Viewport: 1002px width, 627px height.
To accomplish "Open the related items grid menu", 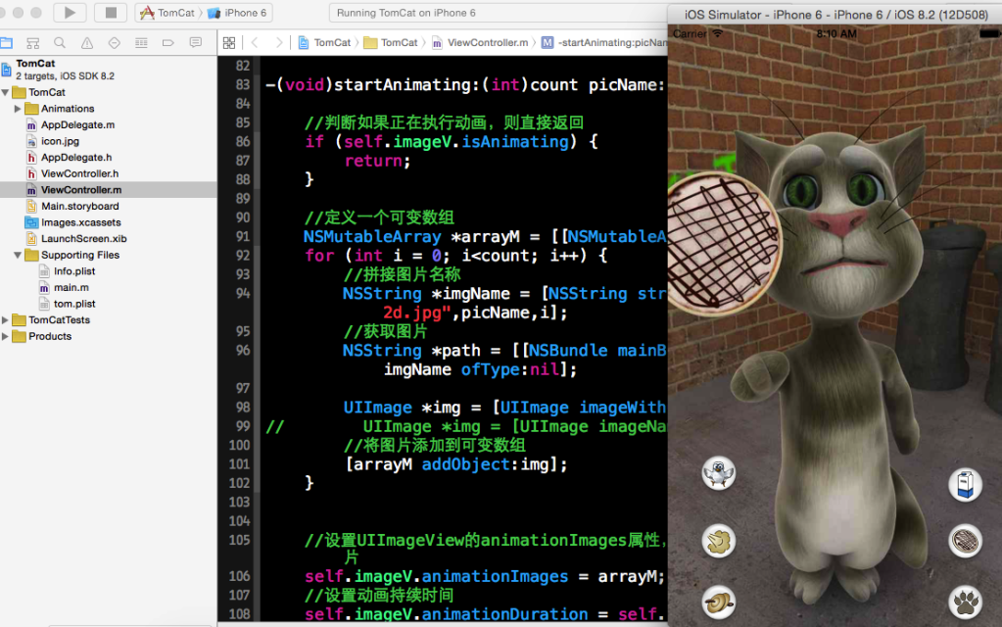I will point(229,43).
